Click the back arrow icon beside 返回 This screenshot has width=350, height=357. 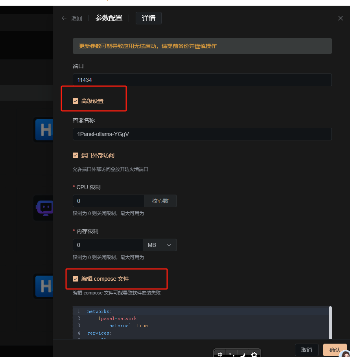click(64, 18)
